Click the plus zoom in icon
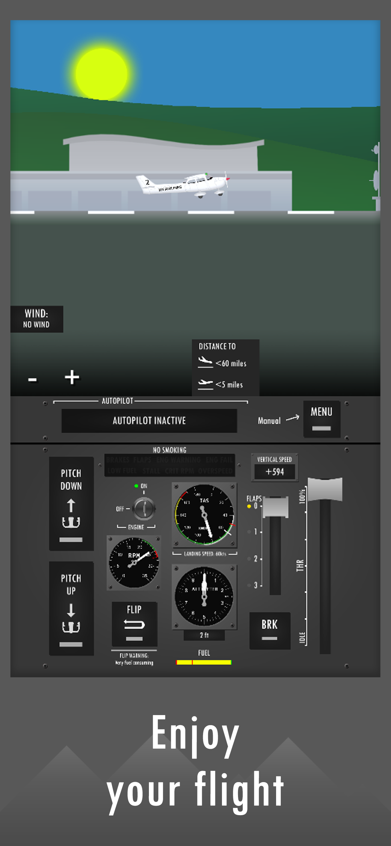This screenshot has width=391, height=846. [x=72, y=377]
